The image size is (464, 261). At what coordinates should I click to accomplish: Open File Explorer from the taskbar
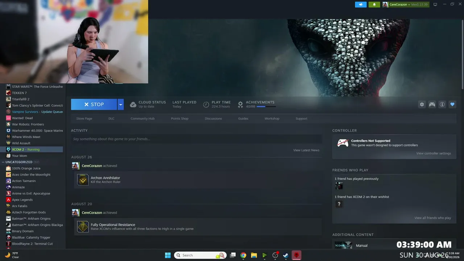[254, 255]
